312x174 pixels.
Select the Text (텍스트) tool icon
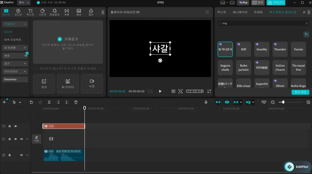click(x=30, y=12)
